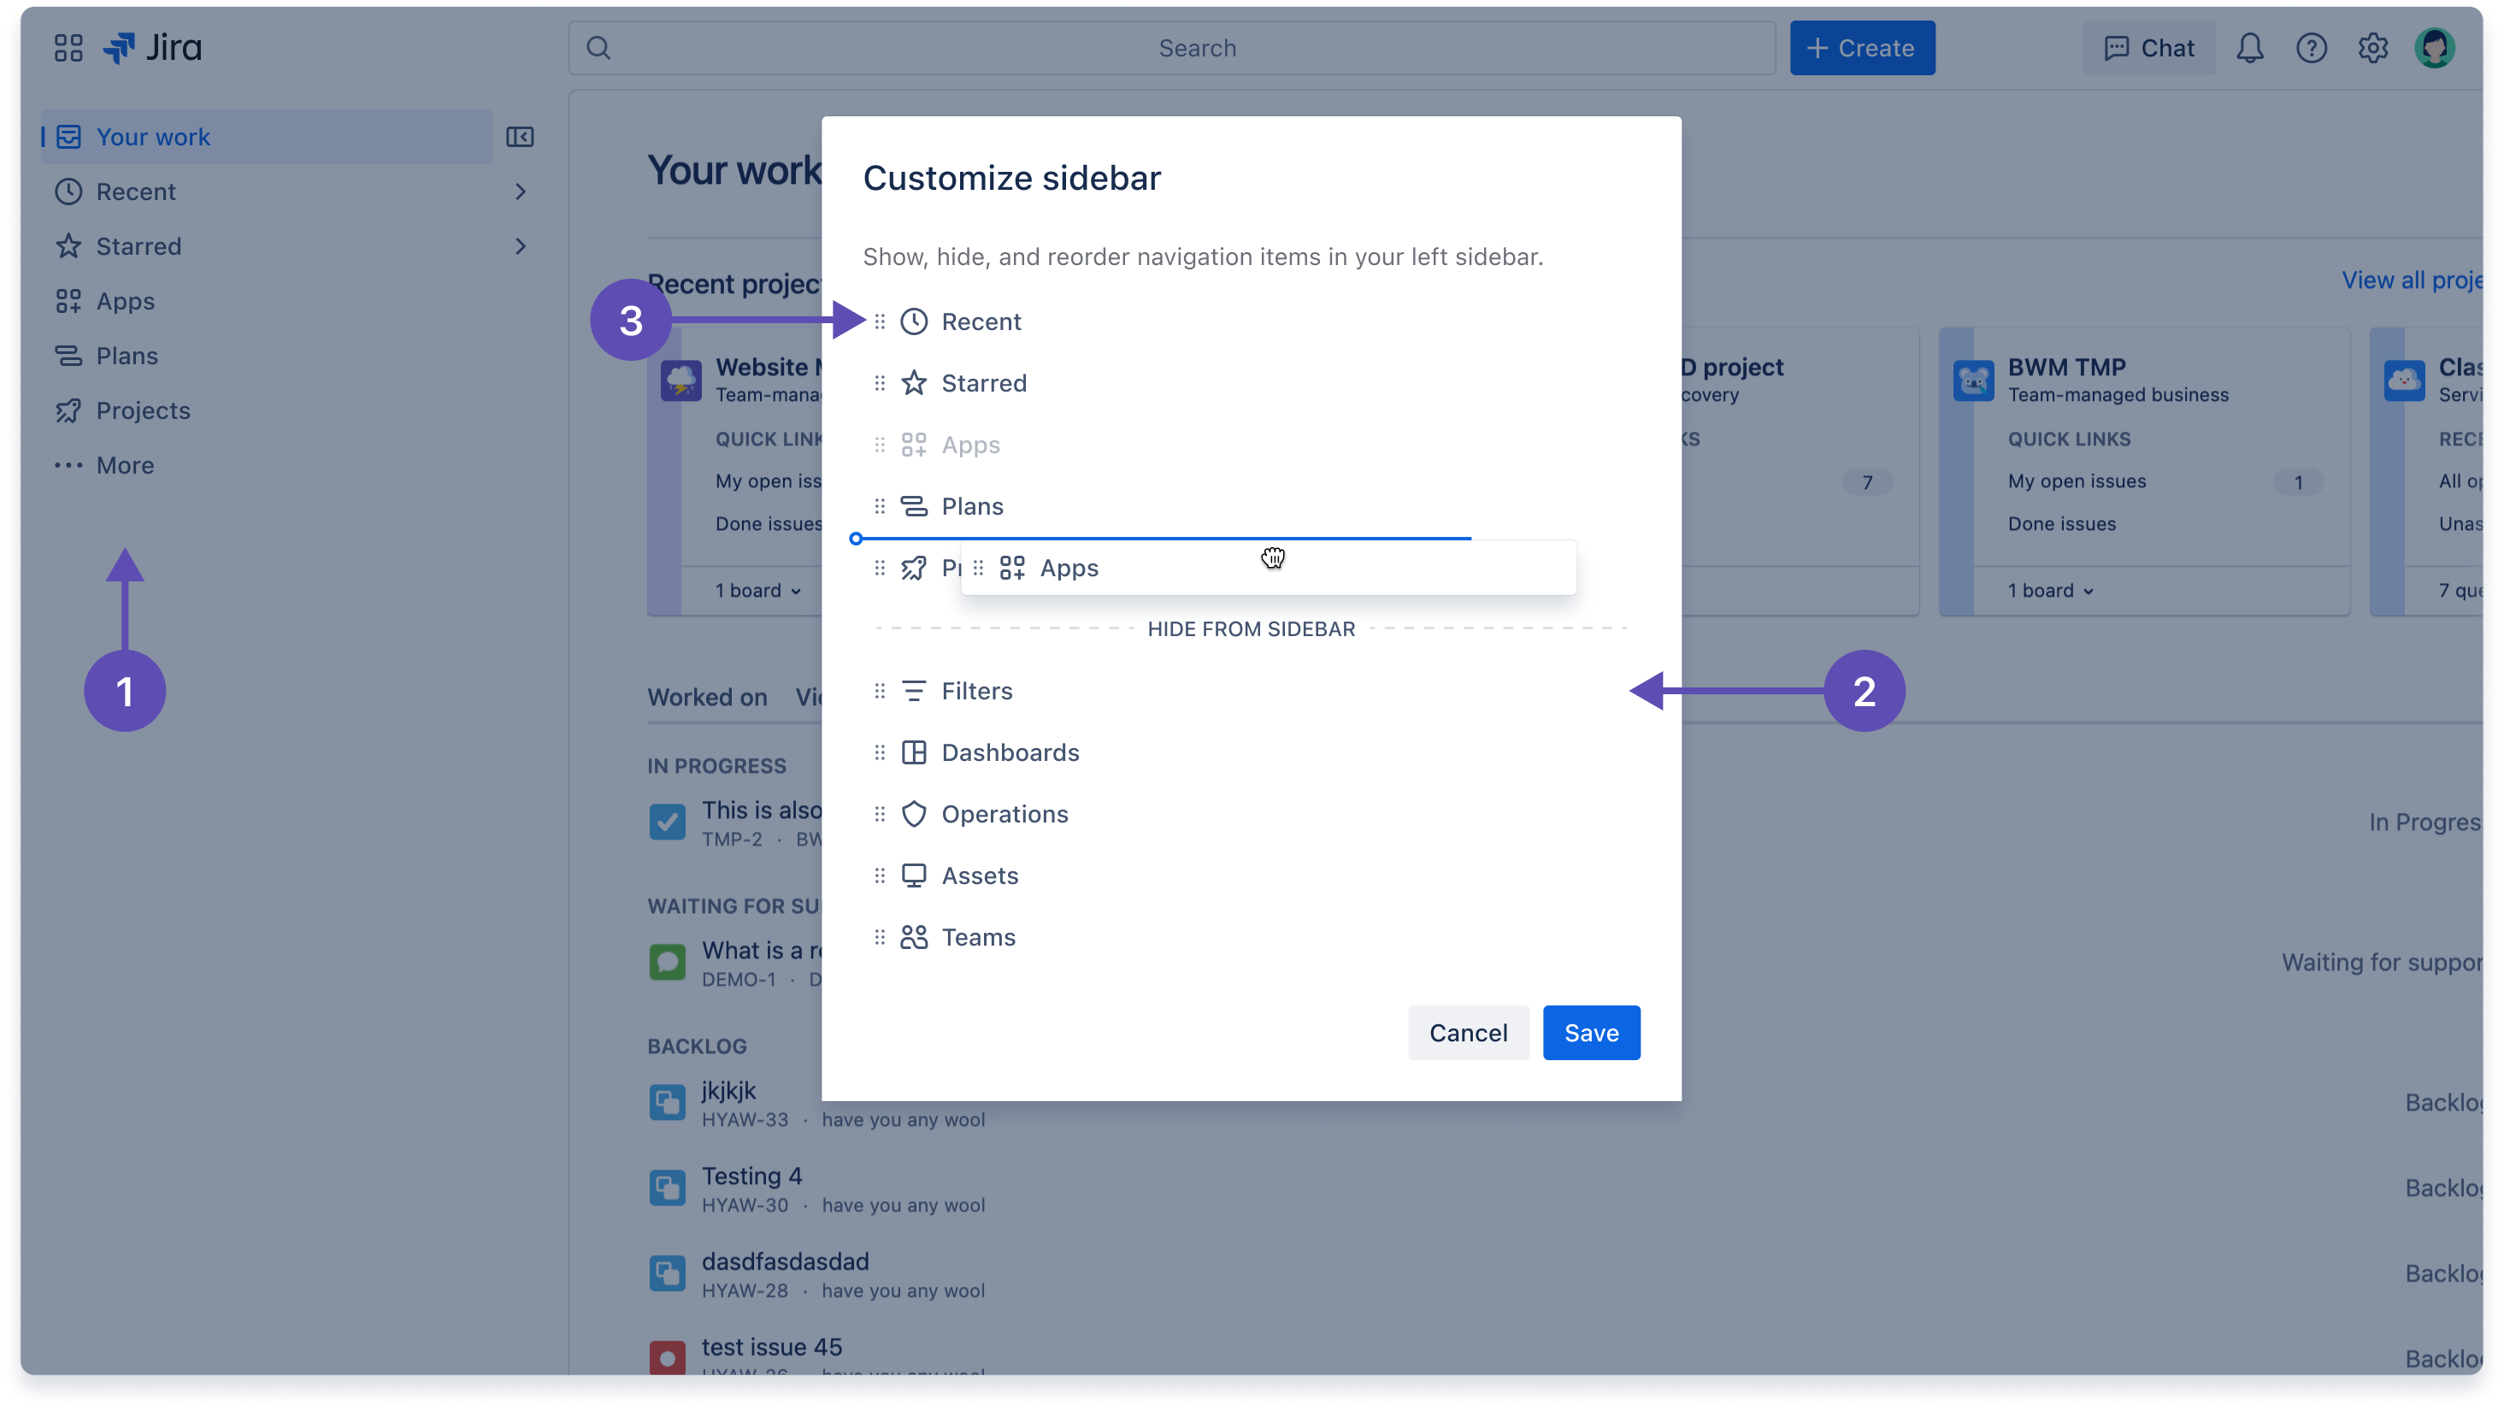
Task: Click the settings gear icon
Action: 2373,47
